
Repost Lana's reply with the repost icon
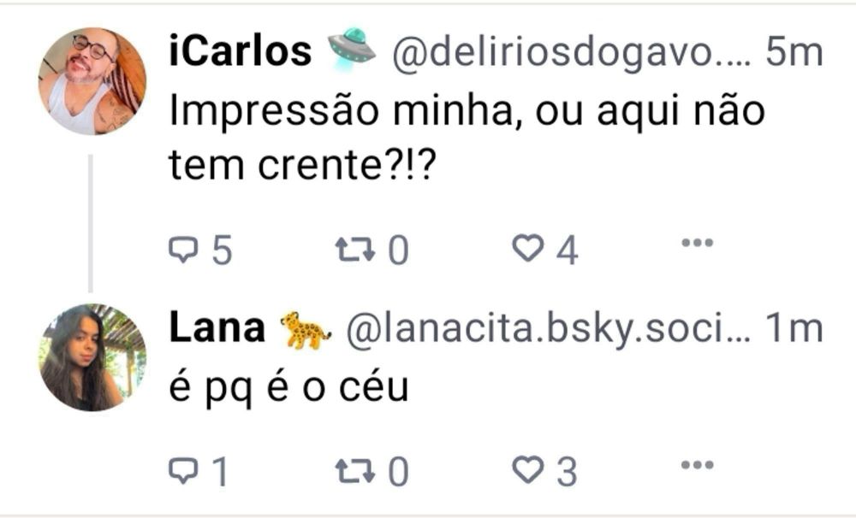355,471
